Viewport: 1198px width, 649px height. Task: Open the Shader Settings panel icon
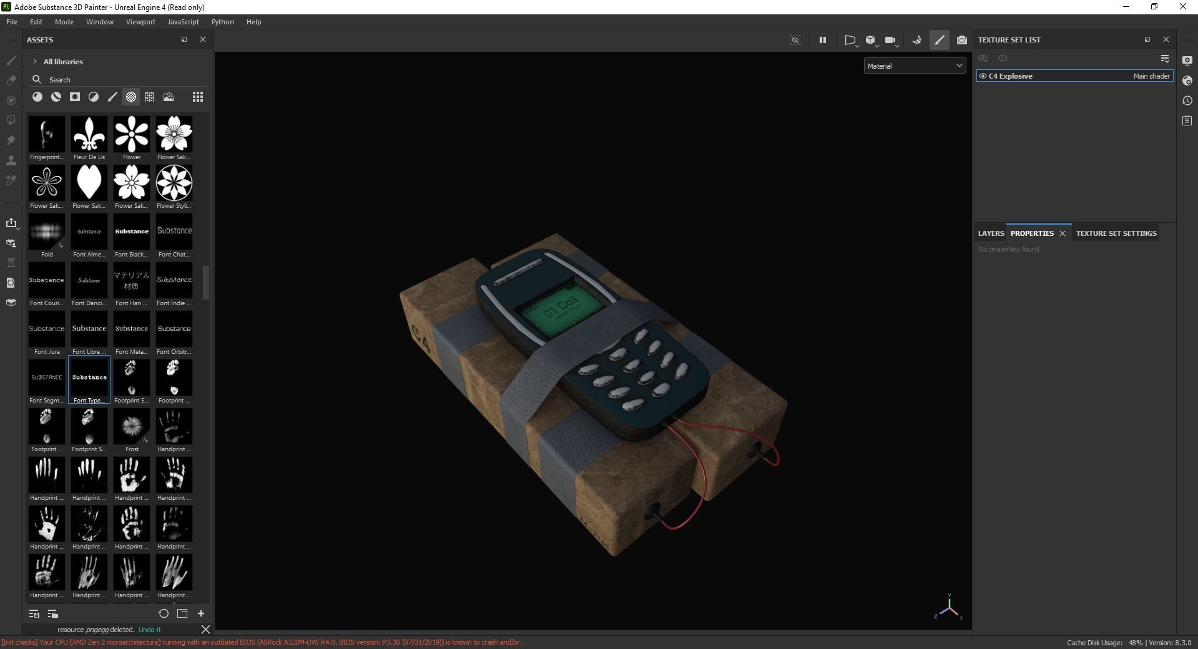tap(1187, 81)
